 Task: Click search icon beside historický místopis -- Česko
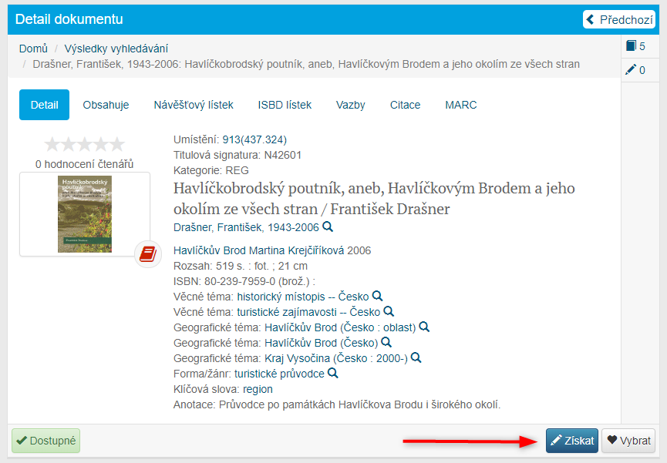[x=377, y=297]
